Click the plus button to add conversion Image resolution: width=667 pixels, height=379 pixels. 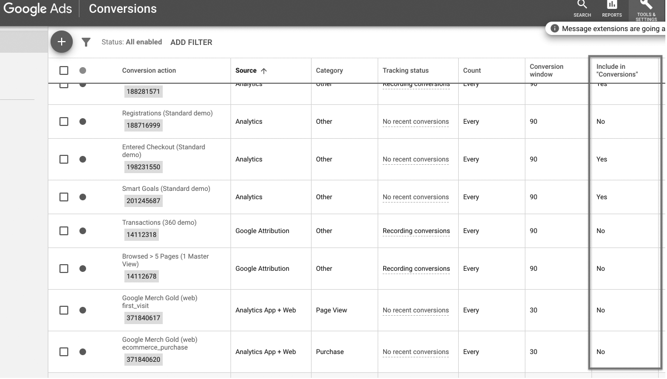[62, 42]
